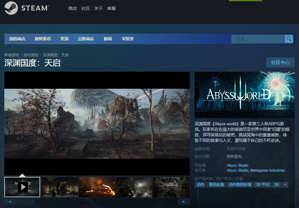Click the Steam logo icon

(x=11, y=8)
